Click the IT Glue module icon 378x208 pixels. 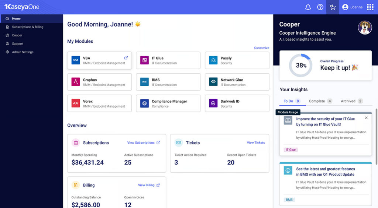tap(144, 60)
